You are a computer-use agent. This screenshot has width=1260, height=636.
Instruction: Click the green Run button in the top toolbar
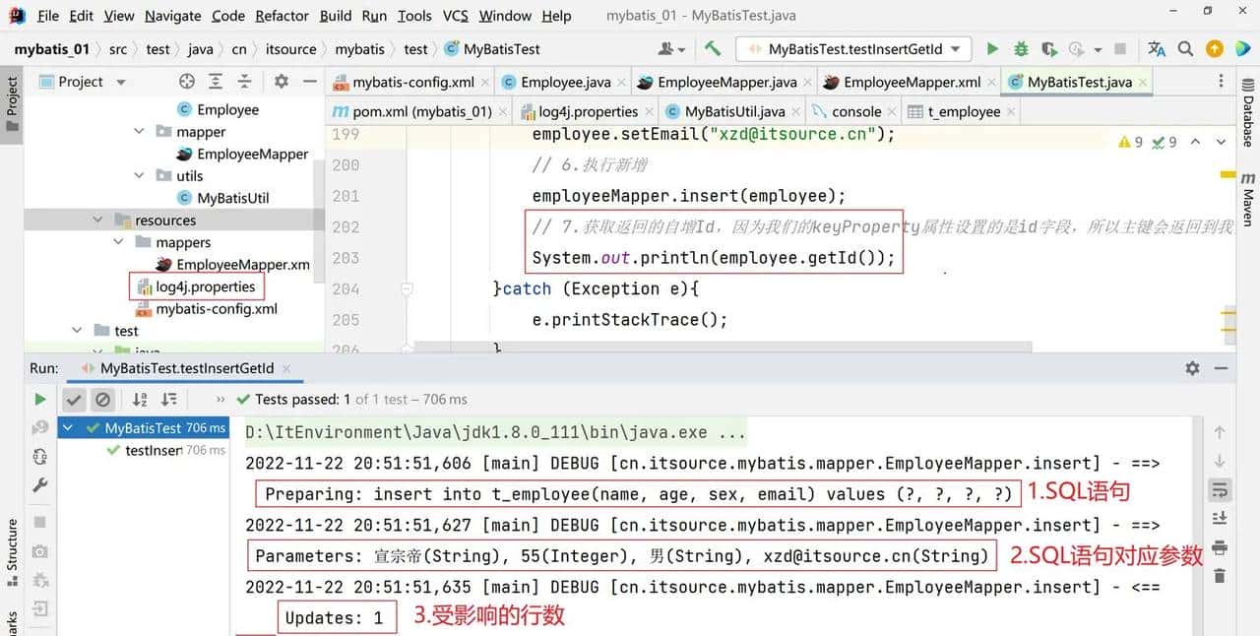point(992,48)
